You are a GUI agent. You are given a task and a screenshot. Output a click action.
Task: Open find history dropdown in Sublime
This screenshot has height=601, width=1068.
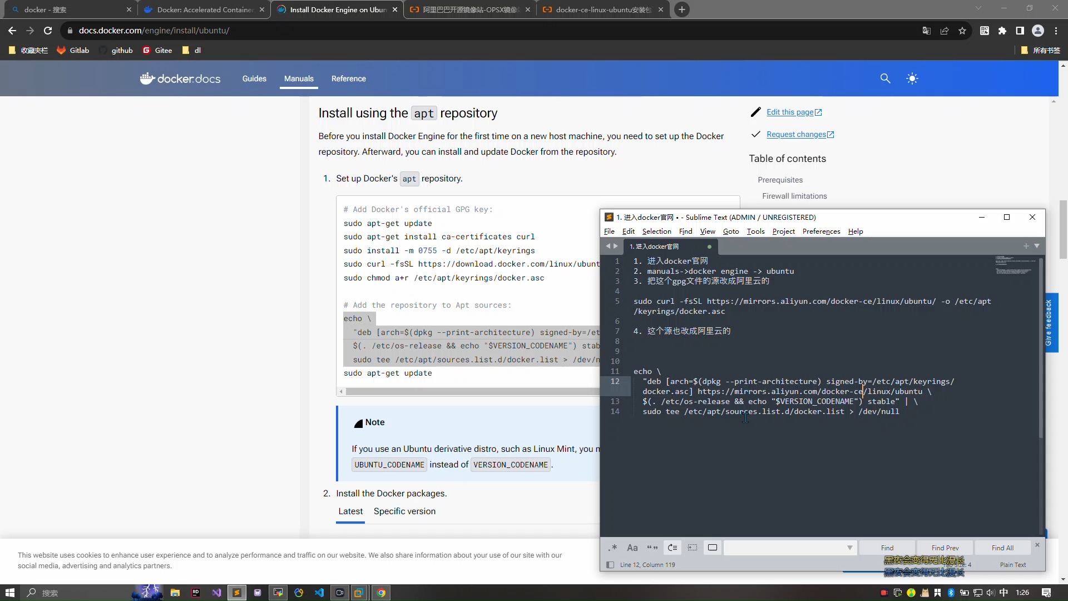849,548
